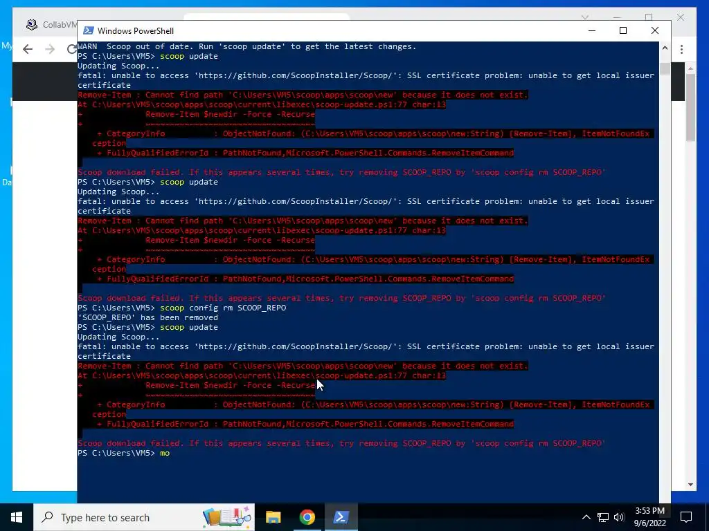Close the Windows PowerShell window
Viewport: 709px width, 531px height.
tap(655, 30)
